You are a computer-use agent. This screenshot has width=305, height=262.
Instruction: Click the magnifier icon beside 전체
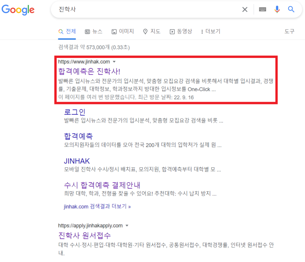(61, 32)
